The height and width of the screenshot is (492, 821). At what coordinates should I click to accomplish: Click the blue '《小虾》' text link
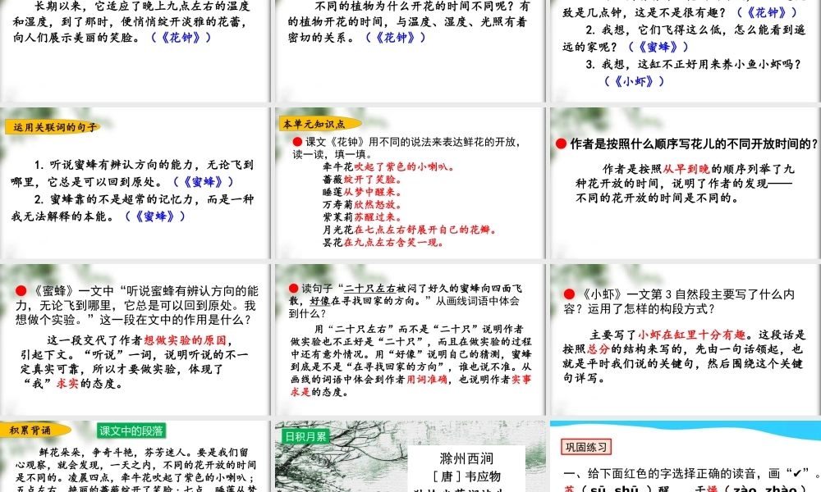point(635,81)
